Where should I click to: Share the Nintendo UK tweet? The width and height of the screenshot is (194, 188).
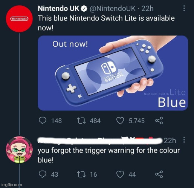(159, 121)
